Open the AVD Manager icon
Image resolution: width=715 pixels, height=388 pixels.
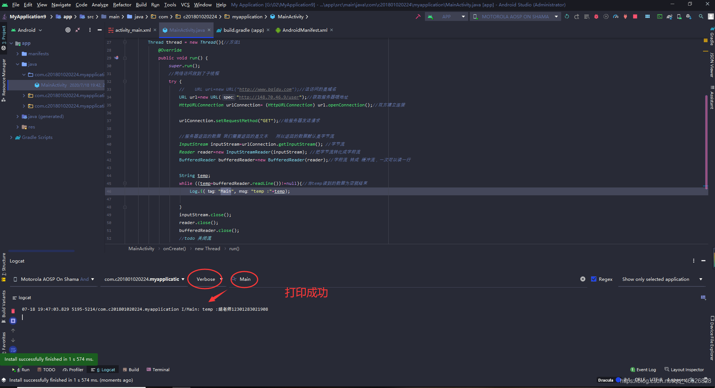tap(679, 16)
